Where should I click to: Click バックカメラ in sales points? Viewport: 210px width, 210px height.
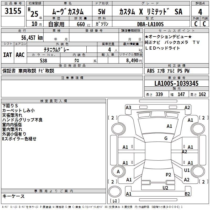pyautogui.click(x=176, y=42)
